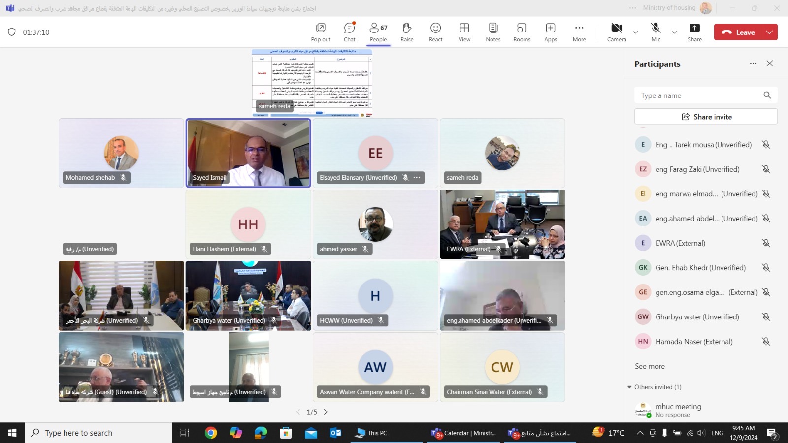Toggle mic icon for Hamada Naser
788x443 pixels.
(766, 342)
